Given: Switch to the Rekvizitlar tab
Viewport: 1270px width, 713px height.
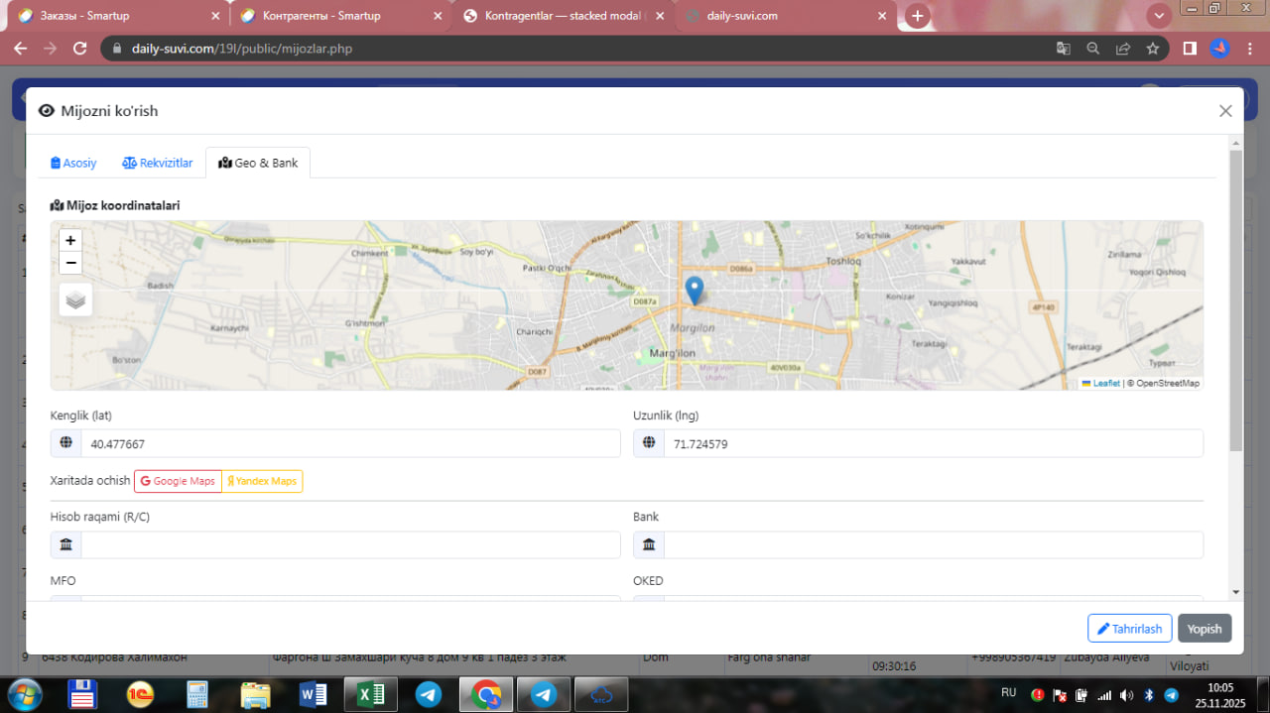Looking at the screenshot, I should tap(158, 163).
